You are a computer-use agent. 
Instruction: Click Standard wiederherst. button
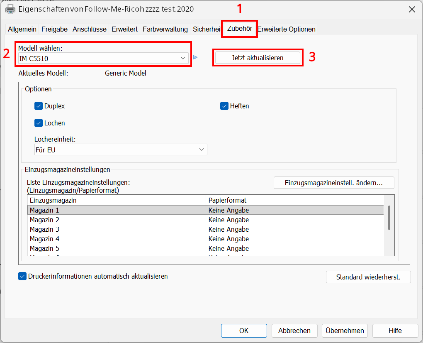pos(368,277)
